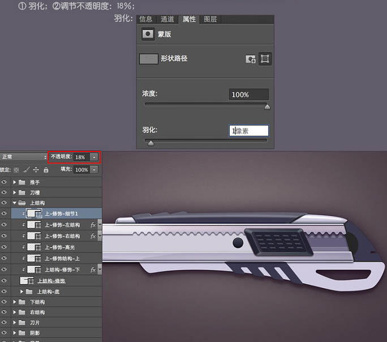Click the 浓度 density slider handle
Viewport: 387px width, 342px height.
coord(267,107)
